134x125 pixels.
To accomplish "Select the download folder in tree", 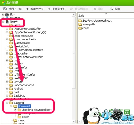I will pos(24,106).
